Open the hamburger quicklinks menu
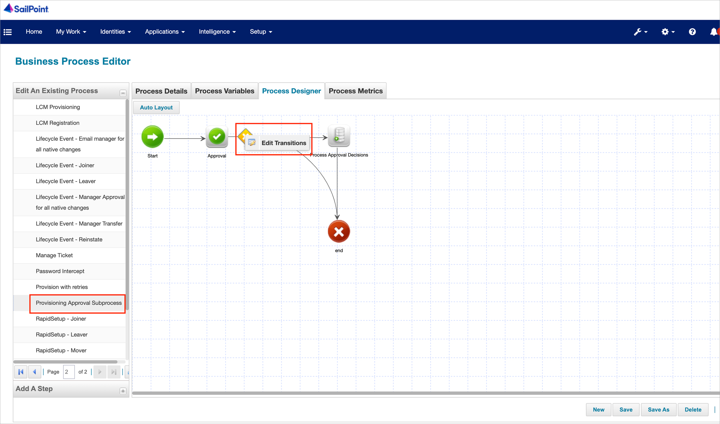The height and width of the screenshot is (424, 720). [8, 32]
